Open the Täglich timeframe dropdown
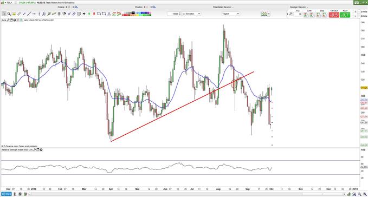Image resolution: width=368 pixels, height=197 pixels. tap(231, 14)
